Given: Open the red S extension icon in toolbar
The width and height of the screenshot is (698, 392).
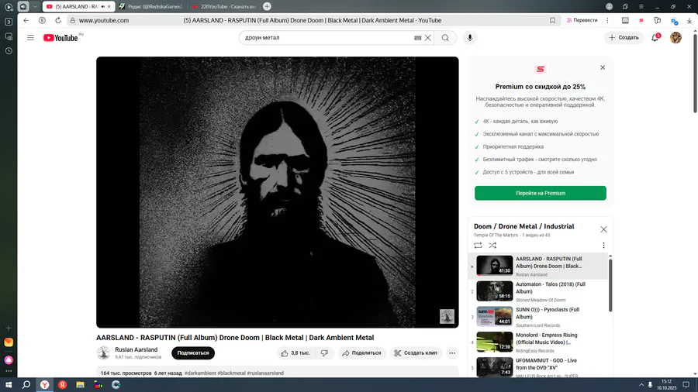Looking at the screenshot, I should click(x=641, y=20).
